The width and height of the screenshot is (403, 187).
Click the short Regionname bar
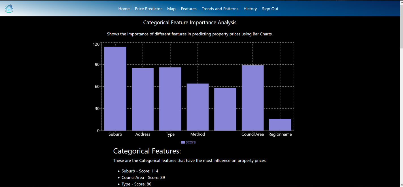(280, 125)
